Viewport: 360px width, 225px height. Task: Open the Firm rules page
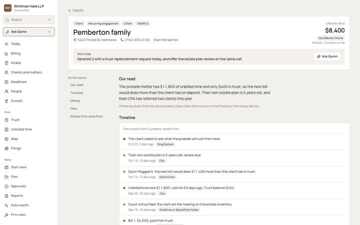tap(28, 215)
